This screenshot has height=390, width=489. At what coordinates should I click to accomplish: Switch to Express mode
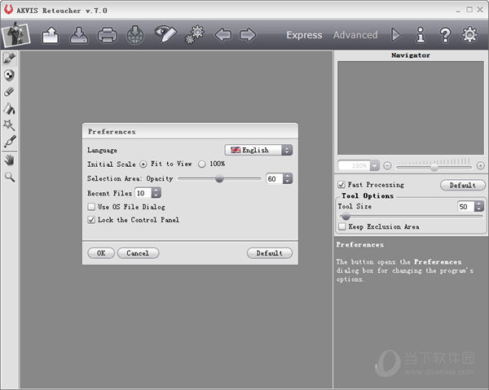click(304, 35)
